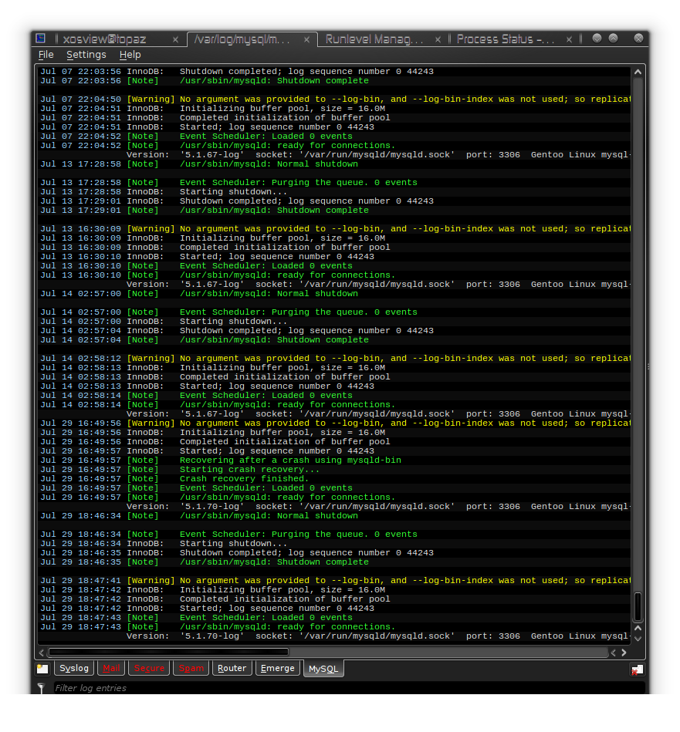
Task: Click the new log tab folder icon
Action: (43, 669)
